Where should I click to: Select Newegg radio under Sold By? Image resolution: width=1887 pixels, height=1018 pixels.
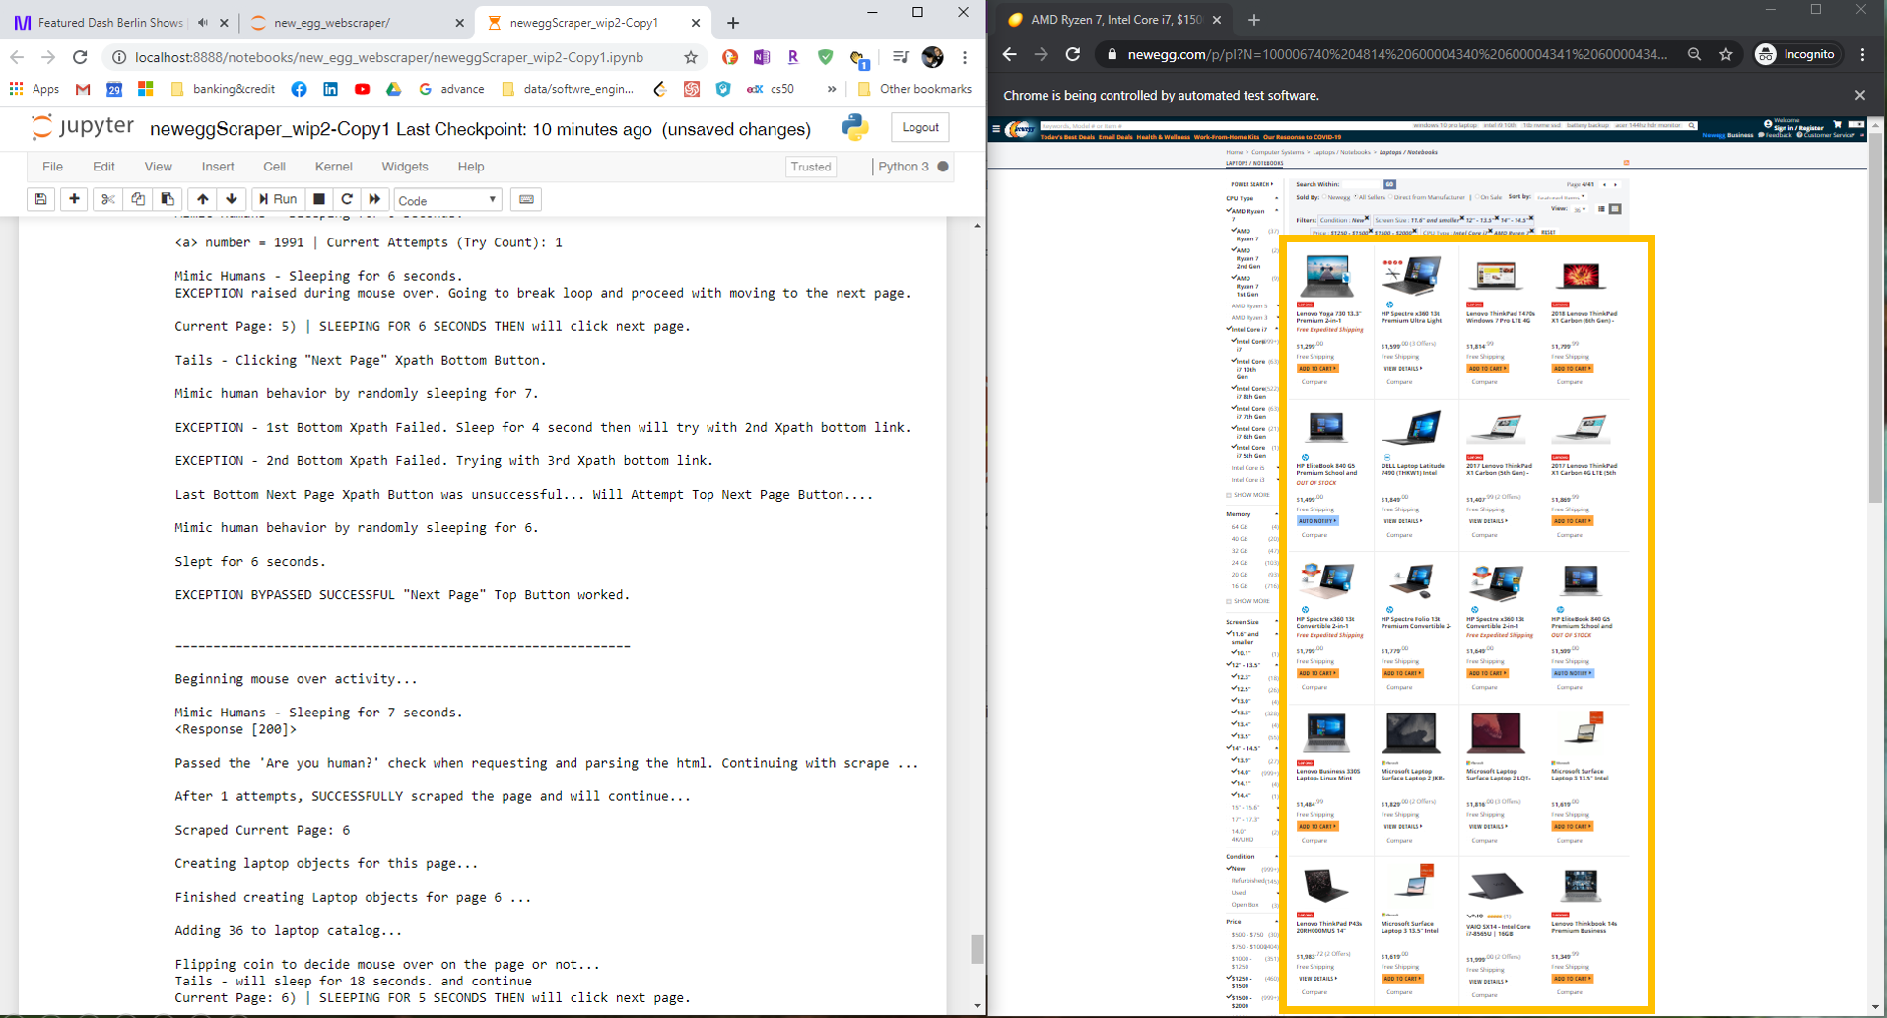(1324, 197)
